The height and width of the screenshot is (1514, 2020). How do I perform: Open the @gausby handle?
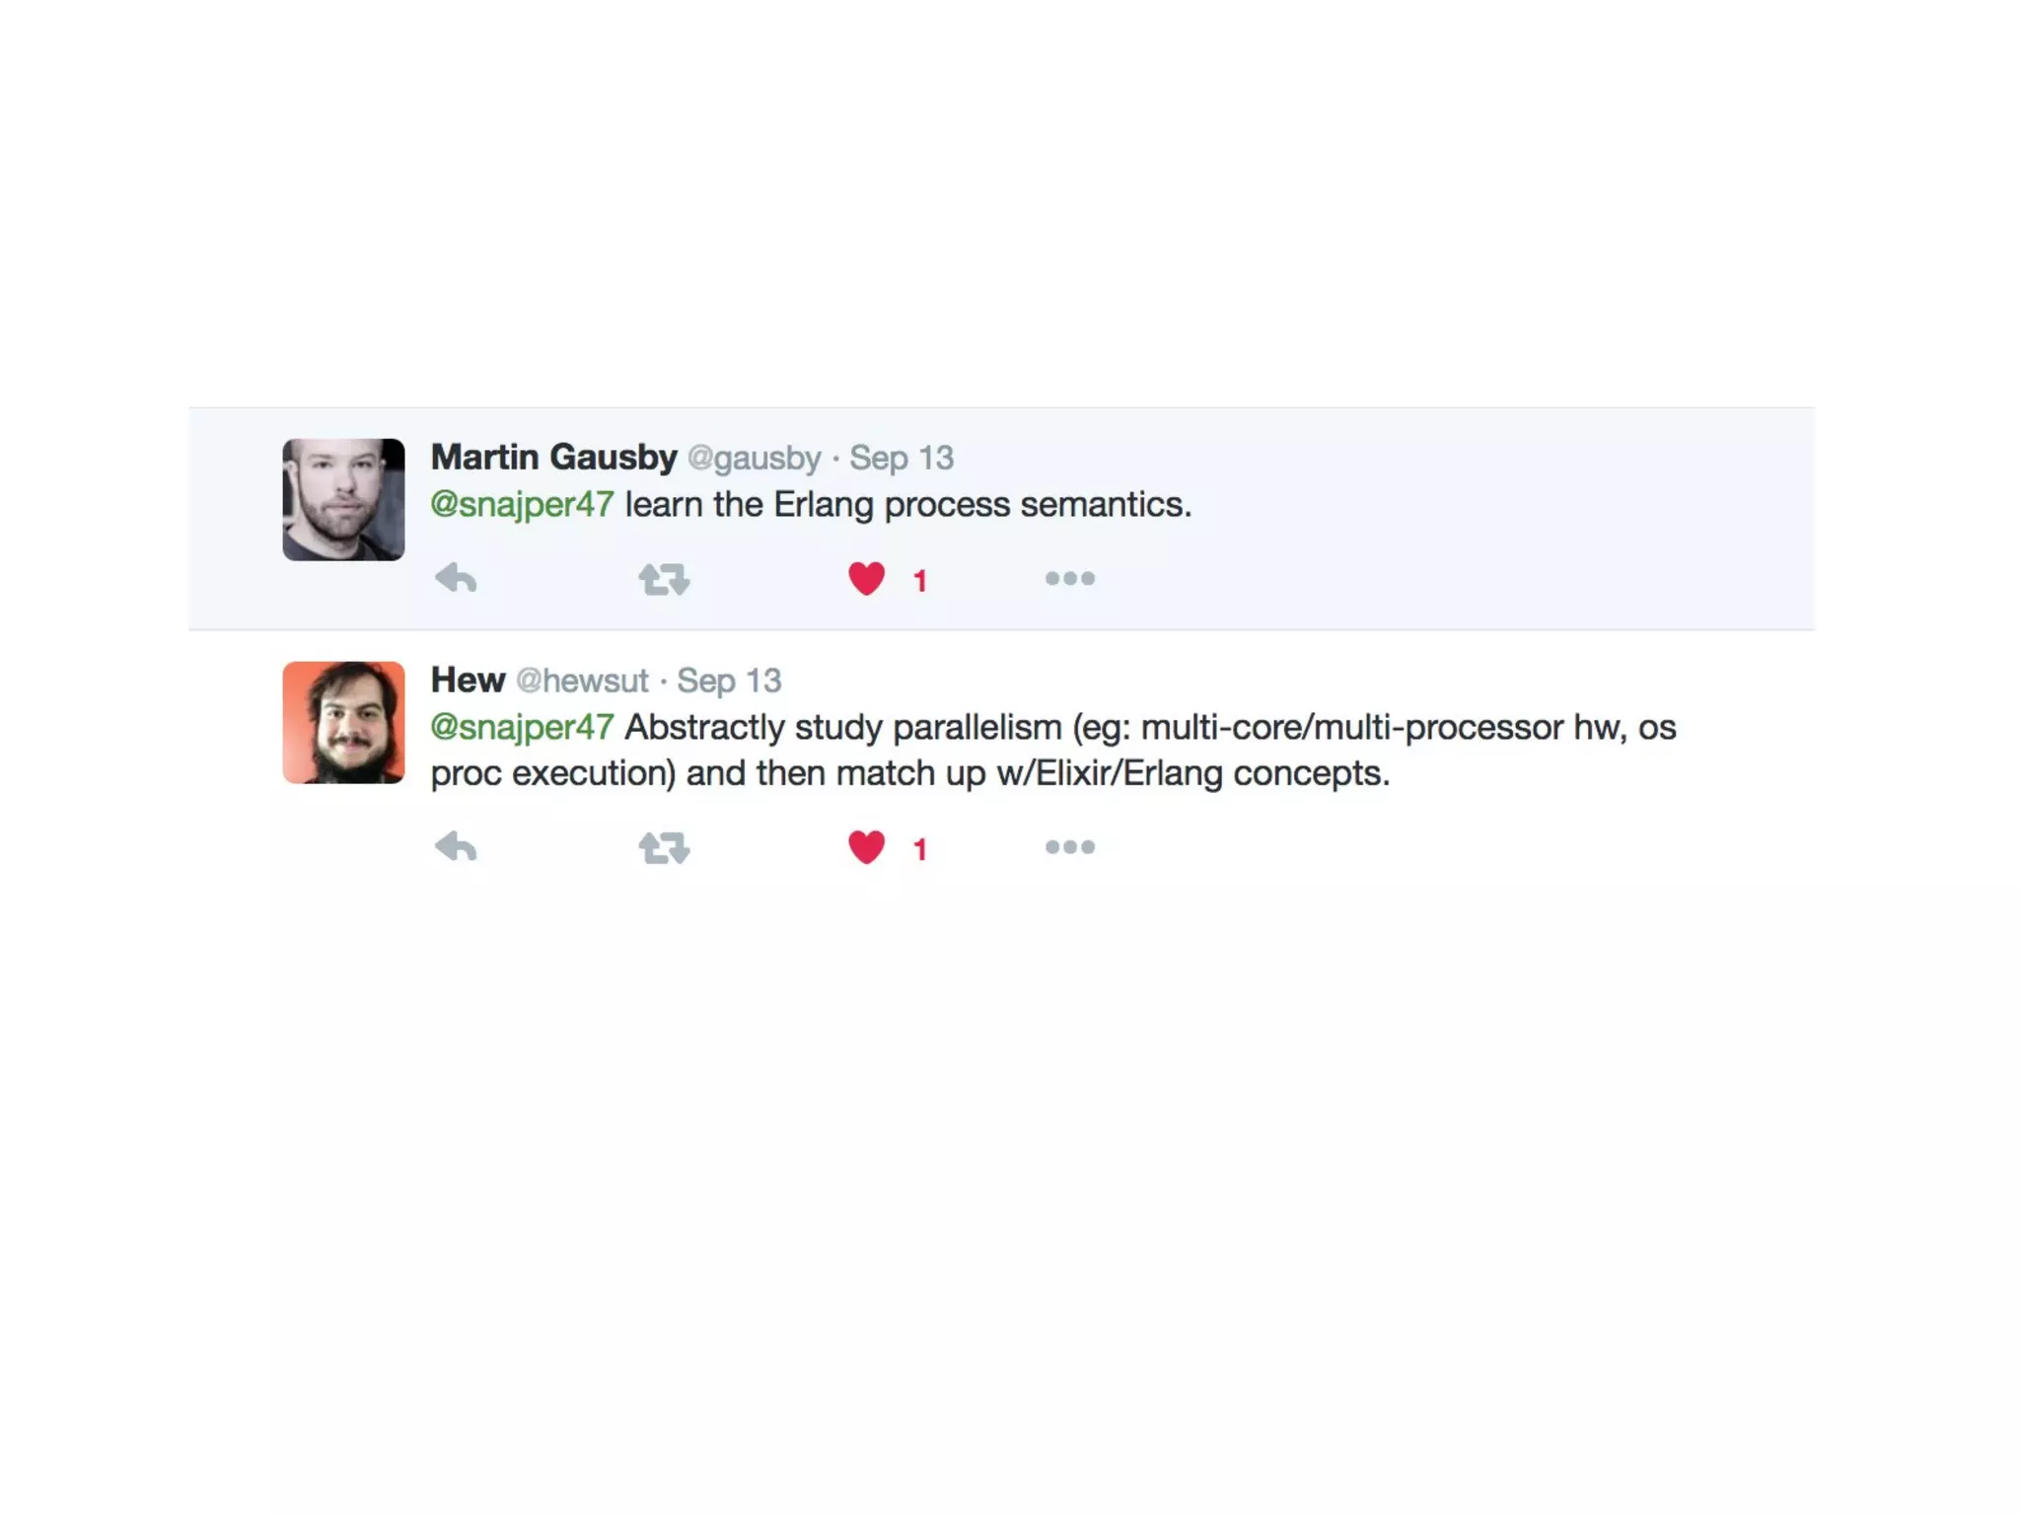pos(755,459)
